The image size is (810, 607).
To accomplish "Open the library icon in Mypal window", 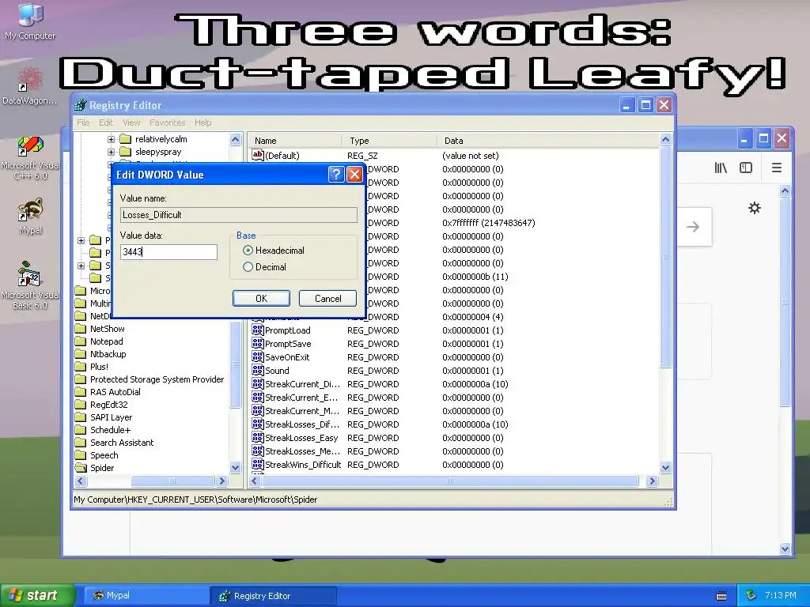I will 721,168.
